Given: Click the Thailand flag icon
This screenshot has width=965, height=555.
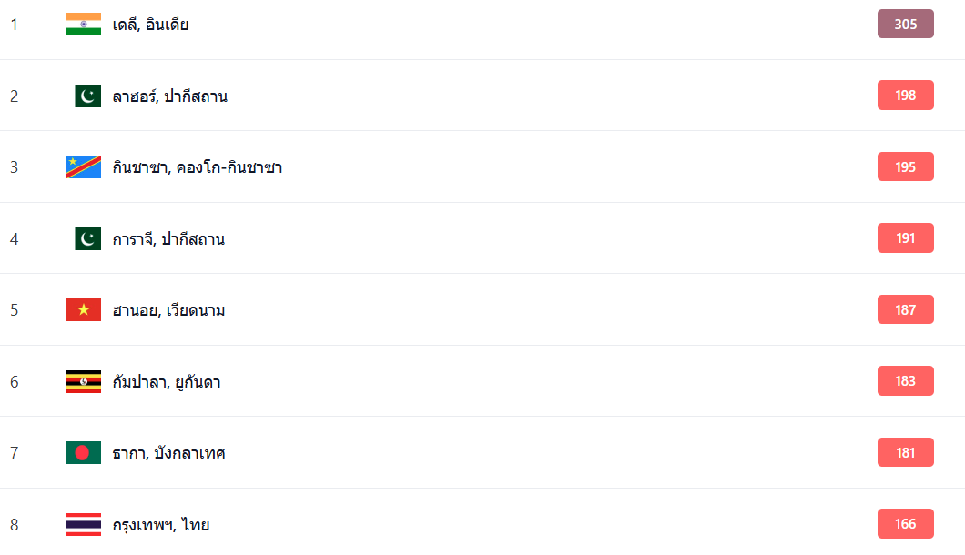Looking at the screenshot, I should pyautogui.click(x=84, y=524).
